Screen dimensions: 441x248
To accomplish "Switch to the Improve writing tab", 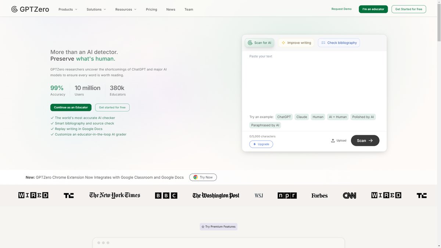I will coord(296,43).
